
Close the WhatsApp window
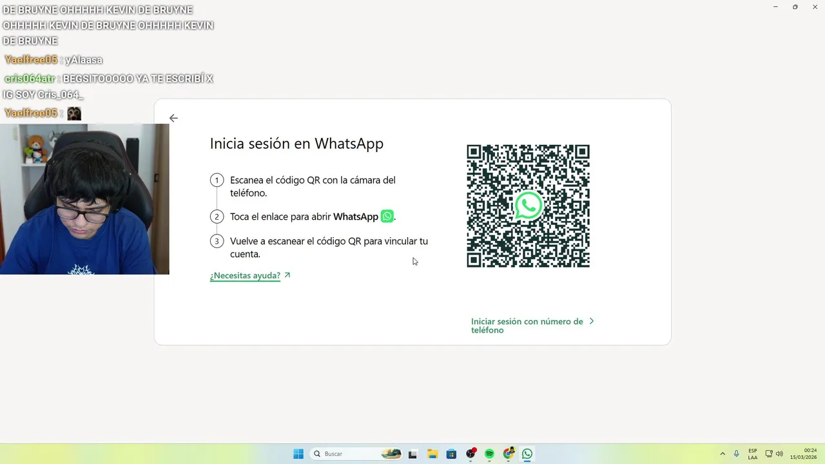click(815, 6)
